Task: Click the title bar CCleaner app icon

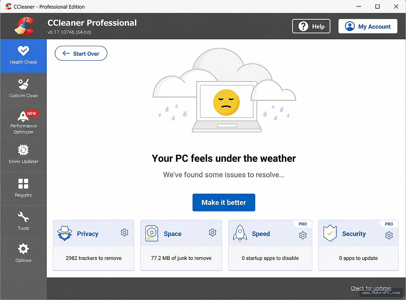Action: (x=8, y=6)
